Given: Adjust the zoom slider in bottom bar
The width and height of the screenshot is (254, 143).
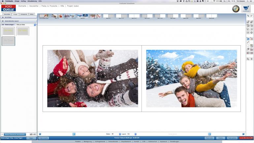Looking at the screenshot, I should click(x=173, y=134).
